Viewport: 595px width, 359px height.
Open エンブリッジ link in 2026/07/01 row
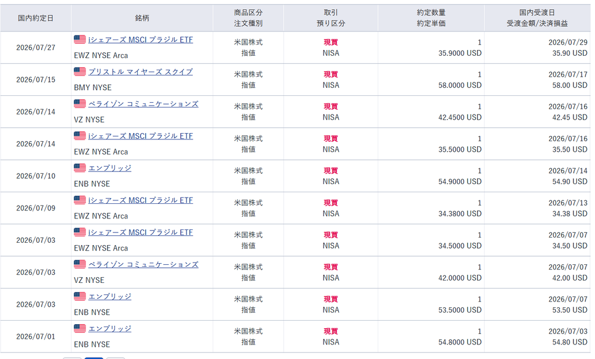pyautogui.click(x=110, y=329)
